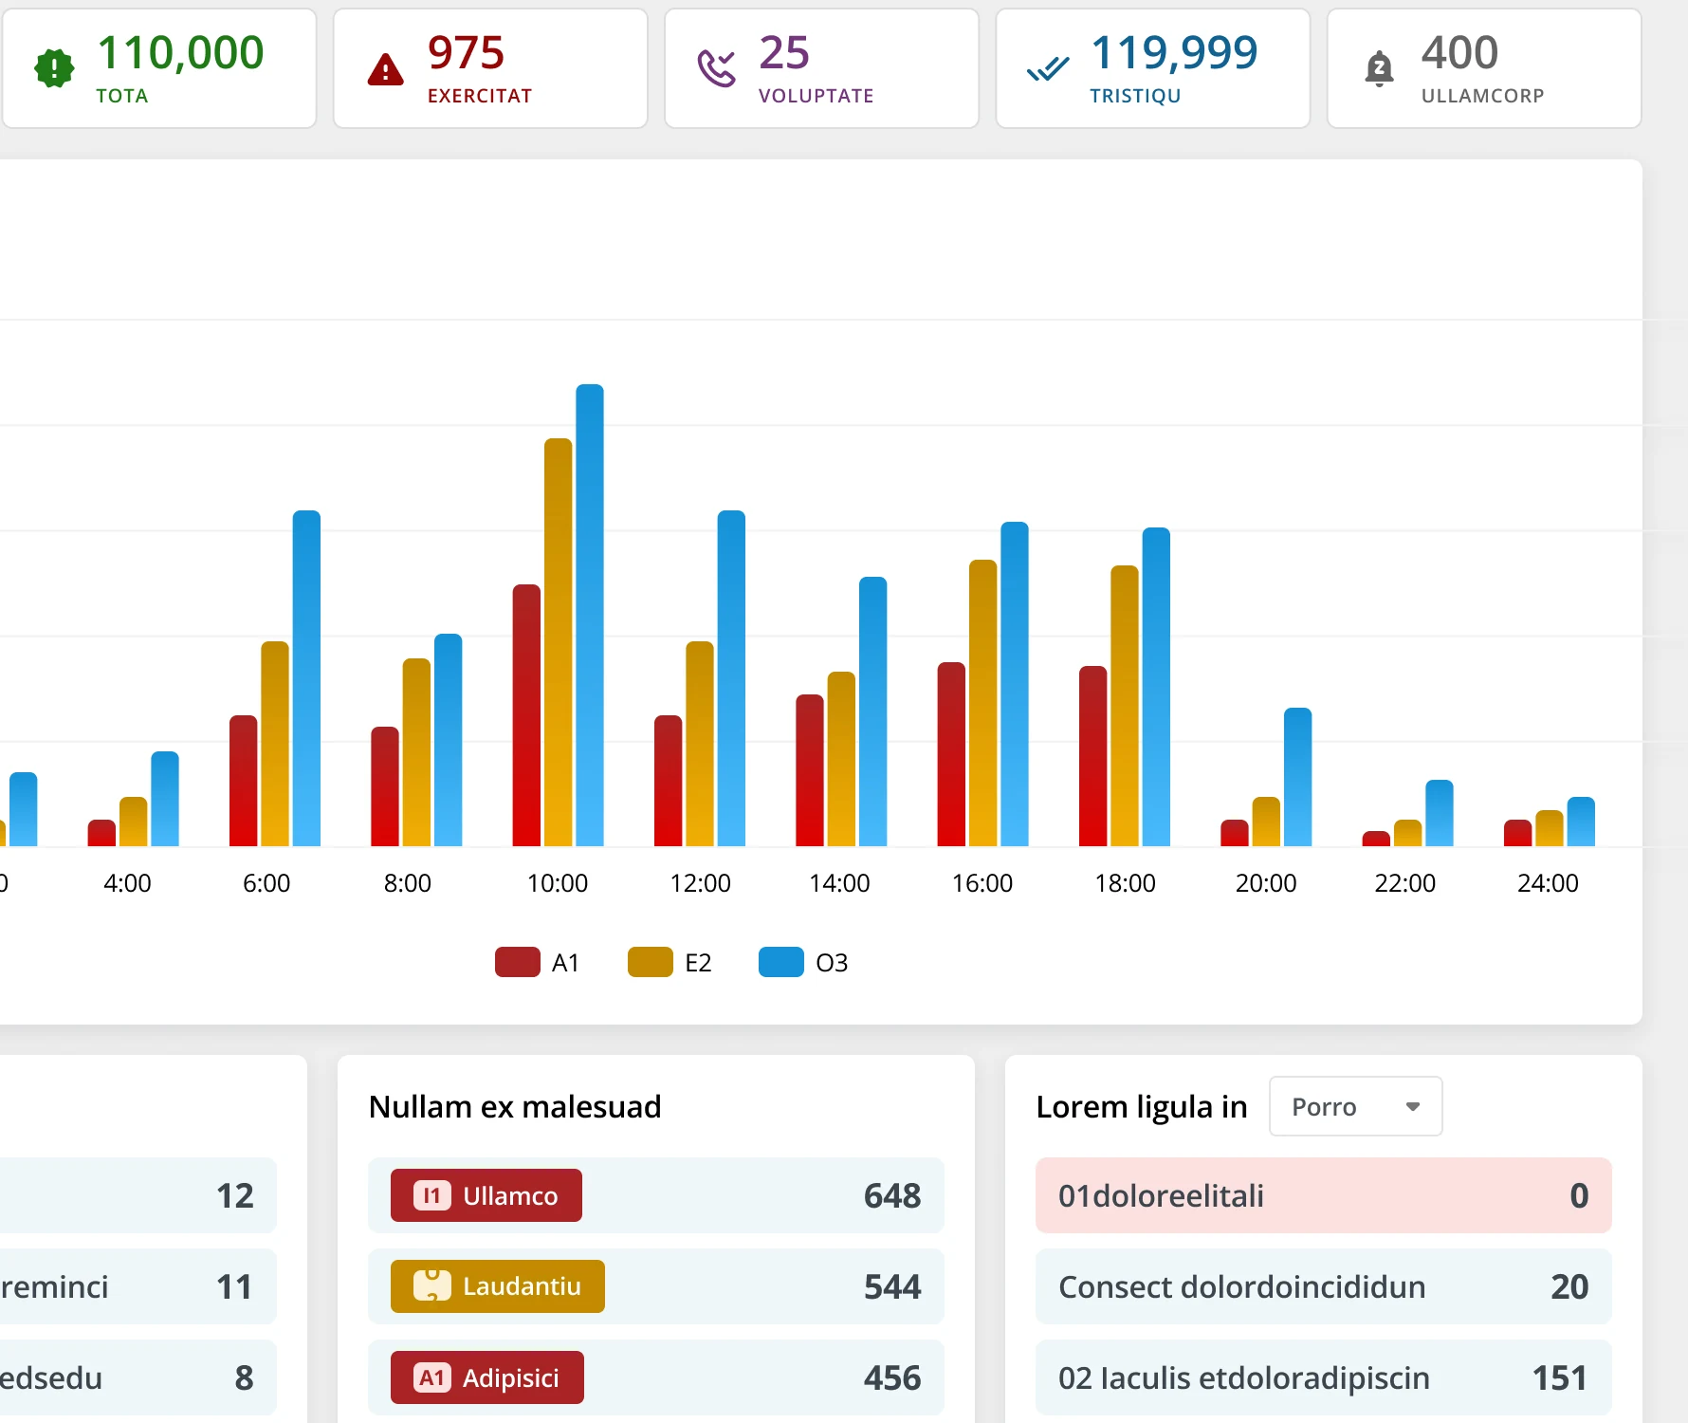Click the blue O3 bar at 20:00
The height and width of the screenshot is (1423, 1688).
[x=1298, y=777]
